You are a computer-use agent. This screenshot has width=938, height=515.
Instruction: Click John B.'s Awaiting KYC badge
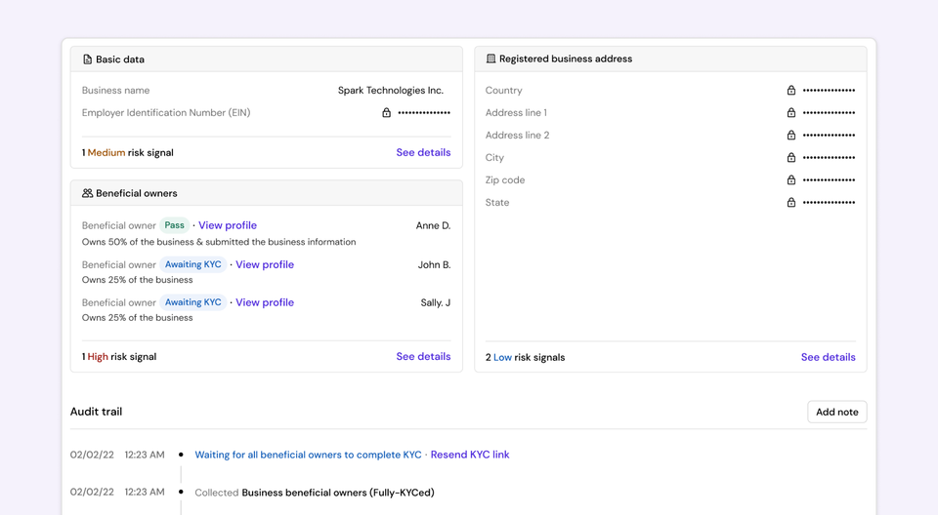pos(193,264)
